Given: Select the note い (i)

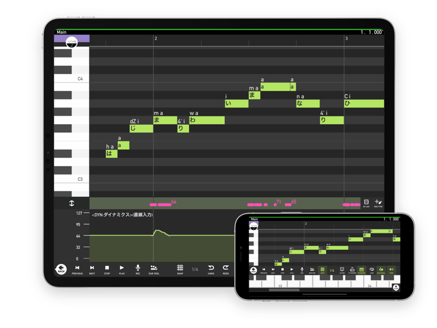Looking at the screenshot, I should click(x=237, y=103).
